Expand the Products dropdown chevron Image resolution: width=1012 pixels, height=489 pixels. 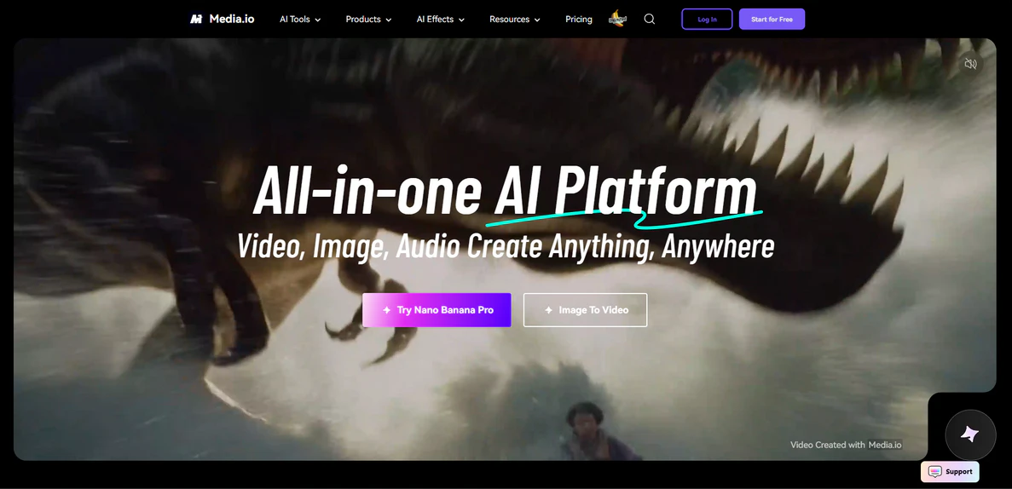click(389, 20)
